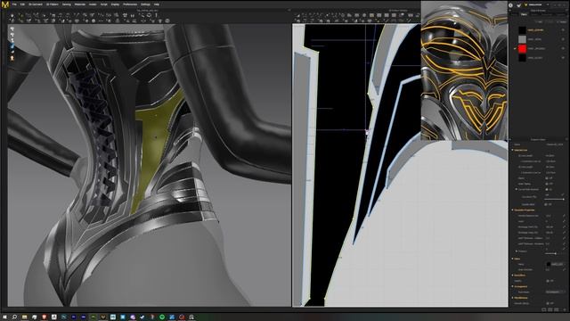
Task: Open the Edit menu
Action: 22,4
